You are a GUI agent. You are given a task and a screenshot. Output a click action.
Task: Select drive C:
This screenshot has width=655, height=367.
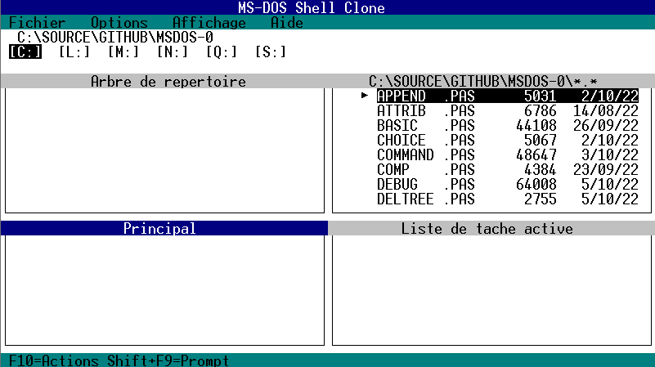25,52
